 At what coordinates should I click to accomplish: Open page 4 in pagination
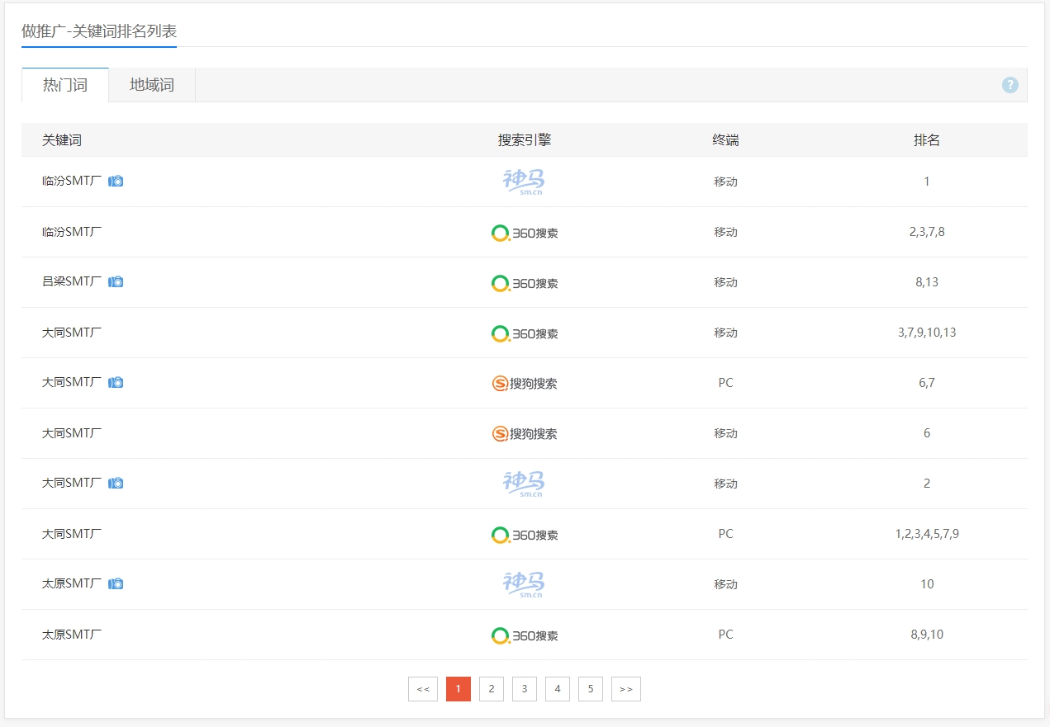pyautogui.click(x=557, y=689)
